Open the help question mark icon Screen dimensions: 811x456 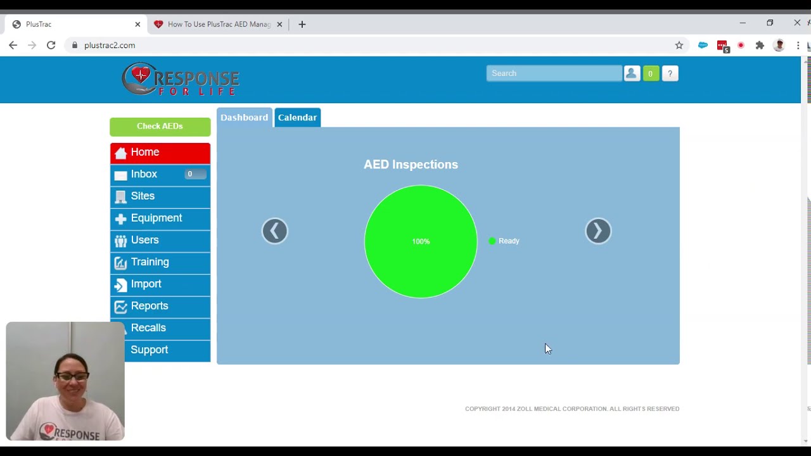pyautogui.click(x=670, y=73)
